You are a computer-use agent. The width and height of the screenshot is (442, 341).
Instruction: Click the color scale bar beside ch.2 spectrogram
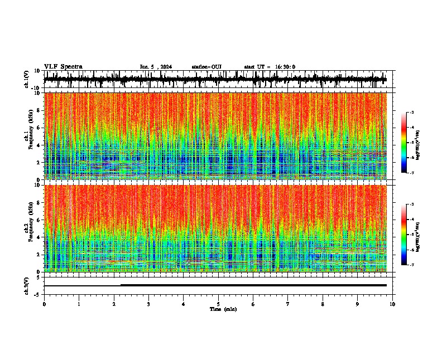404,235
